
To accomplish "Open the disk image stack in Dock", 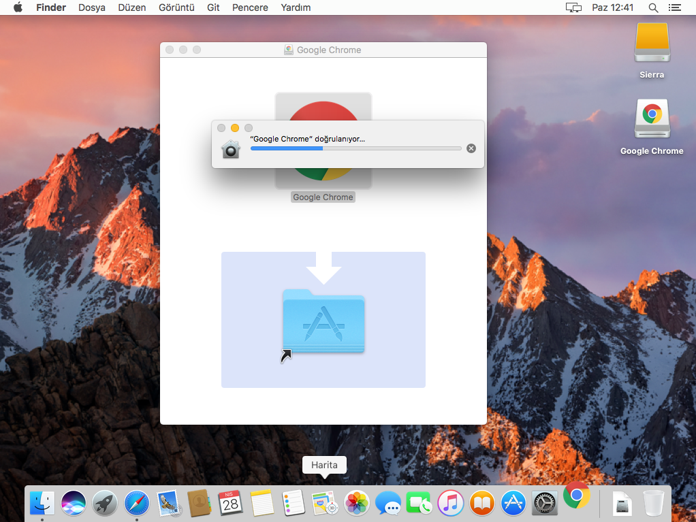I will 622,504.
